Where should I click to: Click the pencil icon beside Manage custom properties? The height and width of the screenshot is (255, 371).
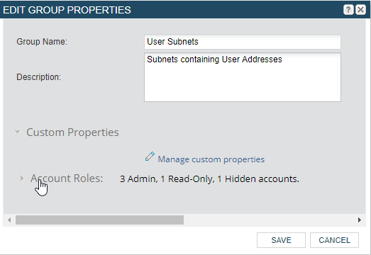pyautogui.click(x=150, y=157)
